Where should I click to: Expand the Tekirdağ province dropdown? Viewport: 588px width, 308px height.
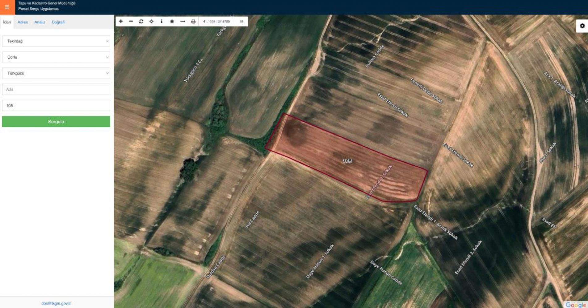(56, 41)
